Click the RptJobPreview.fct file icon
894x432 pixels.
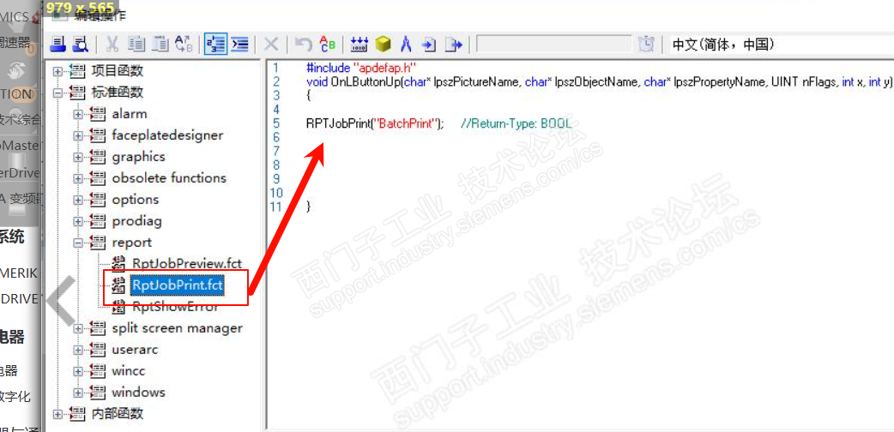click(x=118, y=263)
